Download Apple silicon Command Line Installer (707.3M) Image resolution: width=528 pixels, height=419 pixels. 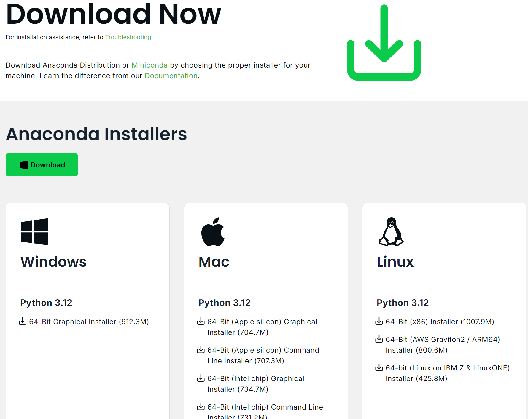point(263,356)
